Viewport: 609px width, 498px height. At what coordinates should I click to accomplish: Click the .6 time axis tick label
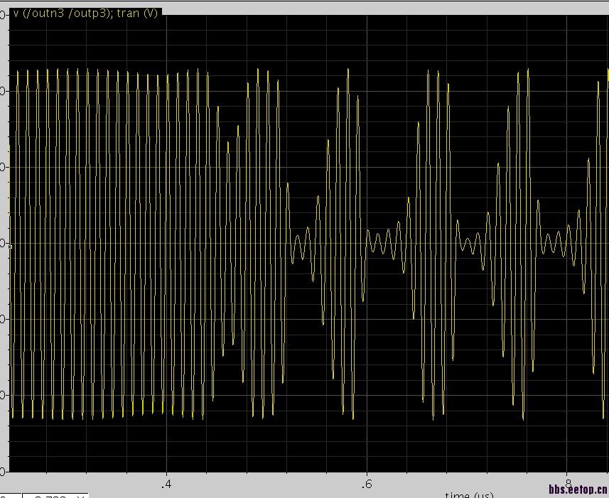pos(366,484)
